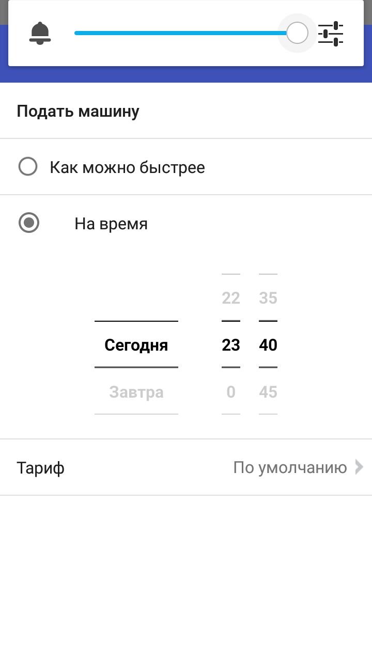Pick hour 0 in the time picker
Viewport: 372px width, 661px height.
[x=231, y=392]
